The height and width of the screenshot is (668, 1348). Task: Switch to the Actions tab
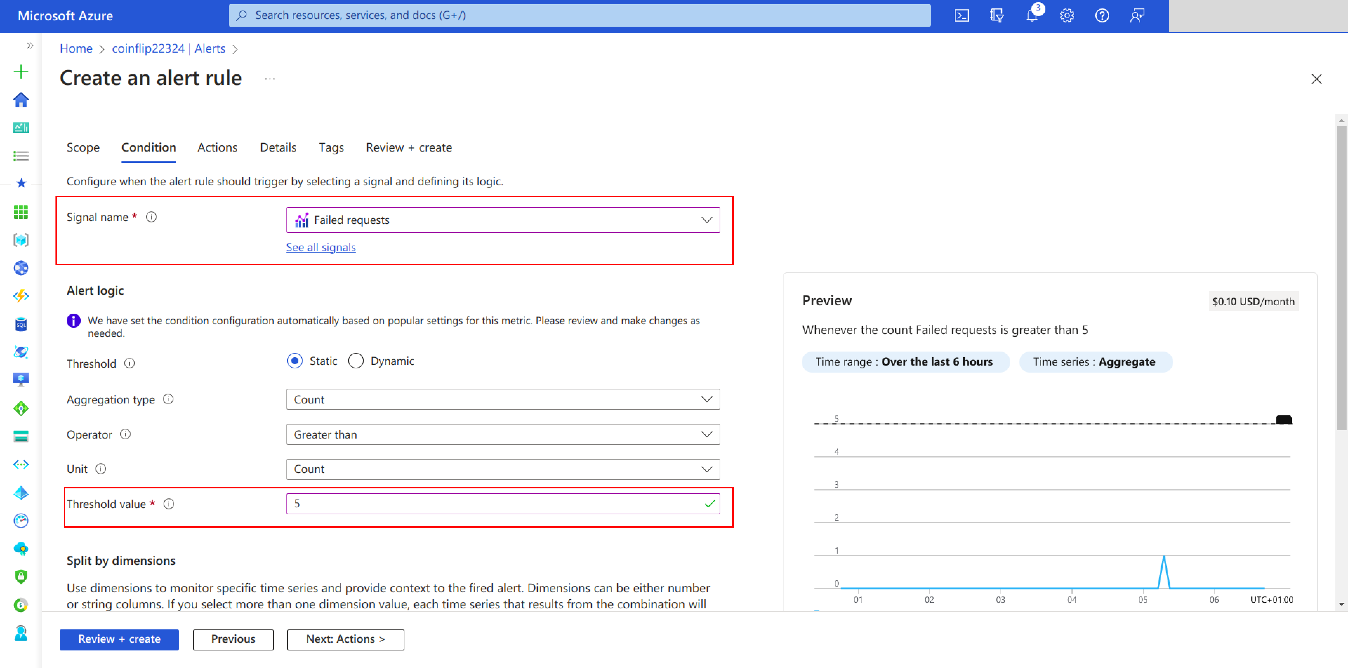point(217,147)
